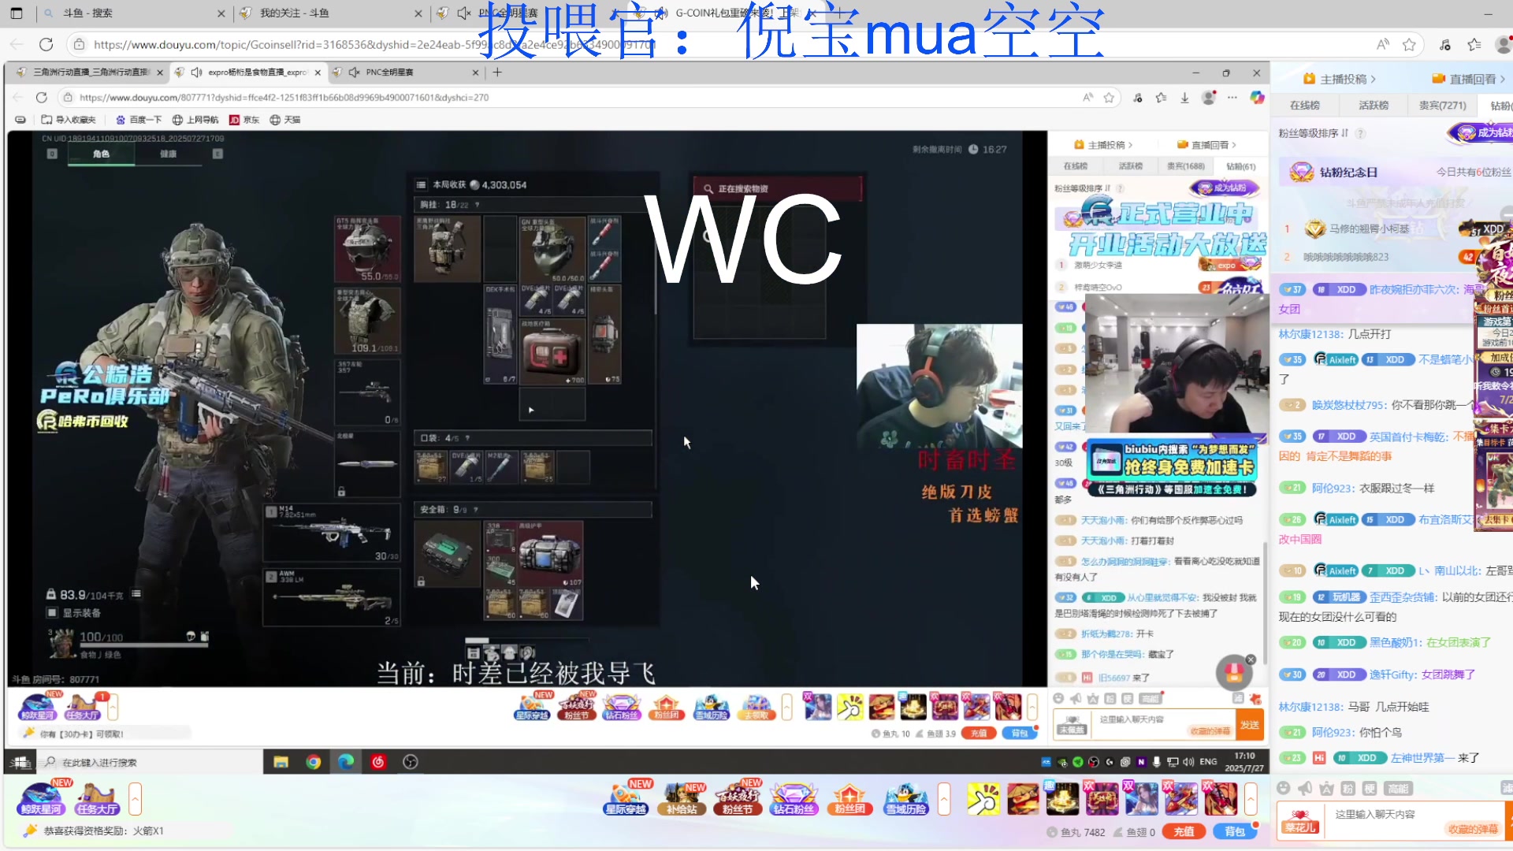This screenshot has height=851, width=1513.
Task: Dismiss floating gift popup in inner chat
Action: [1251, 660]
